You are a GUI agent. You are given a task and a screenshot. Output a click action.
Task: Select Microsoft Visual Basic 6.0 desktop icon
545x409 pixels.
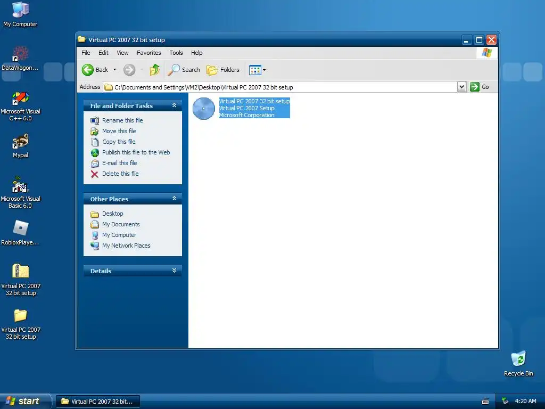point(20,193)
